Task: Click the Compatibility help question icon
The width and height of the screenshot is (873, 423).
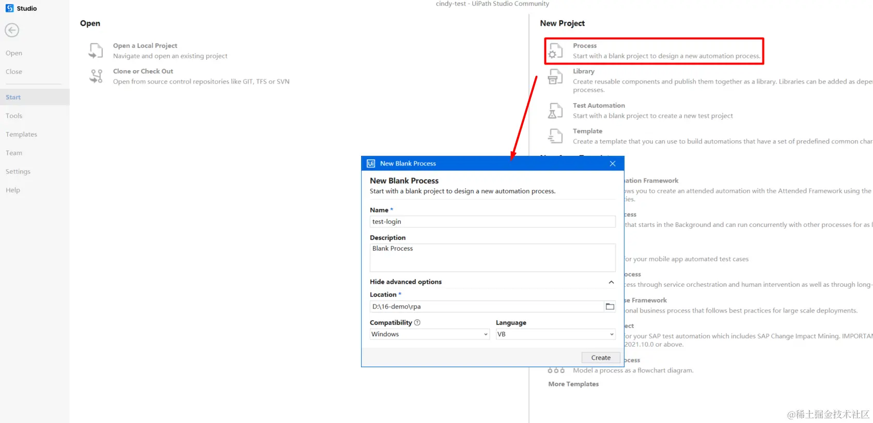Action: [417, 322]
